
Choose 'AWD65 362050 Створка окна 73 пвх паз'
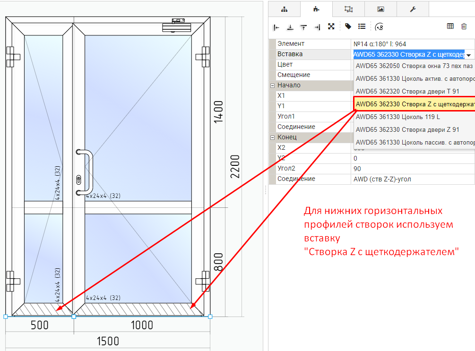(414, 66)
